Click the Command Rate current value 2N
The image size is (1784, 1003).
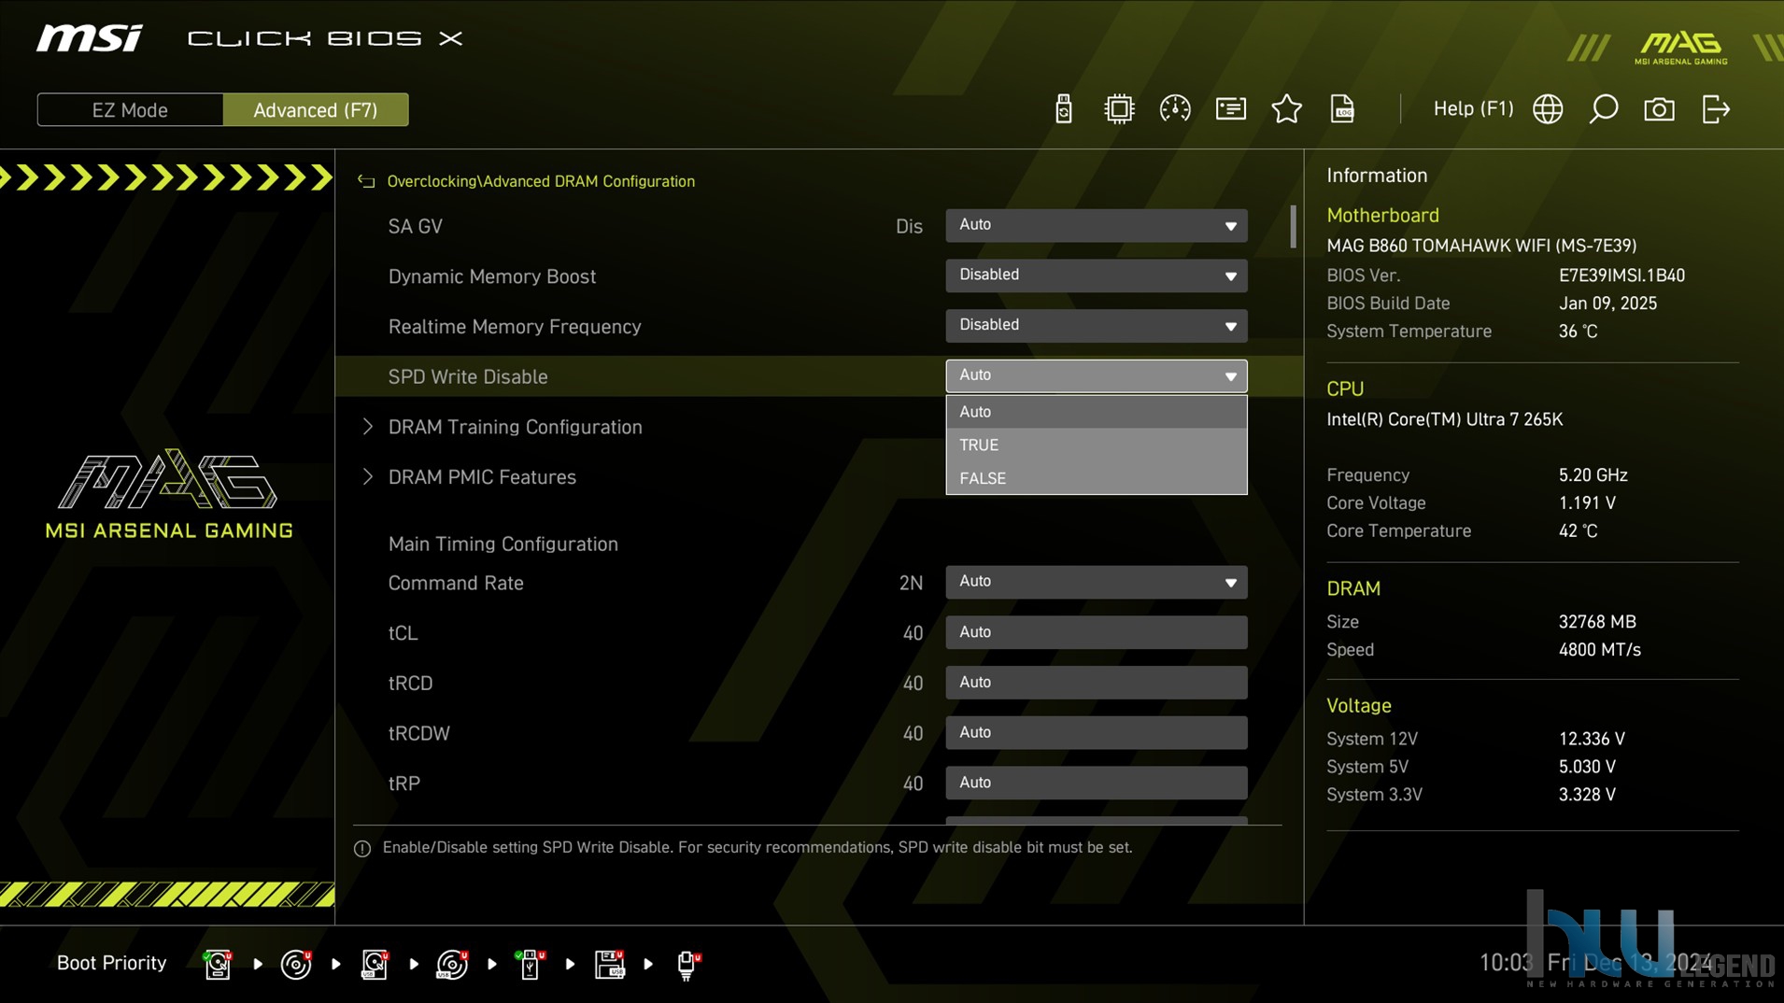click(911, 583)
